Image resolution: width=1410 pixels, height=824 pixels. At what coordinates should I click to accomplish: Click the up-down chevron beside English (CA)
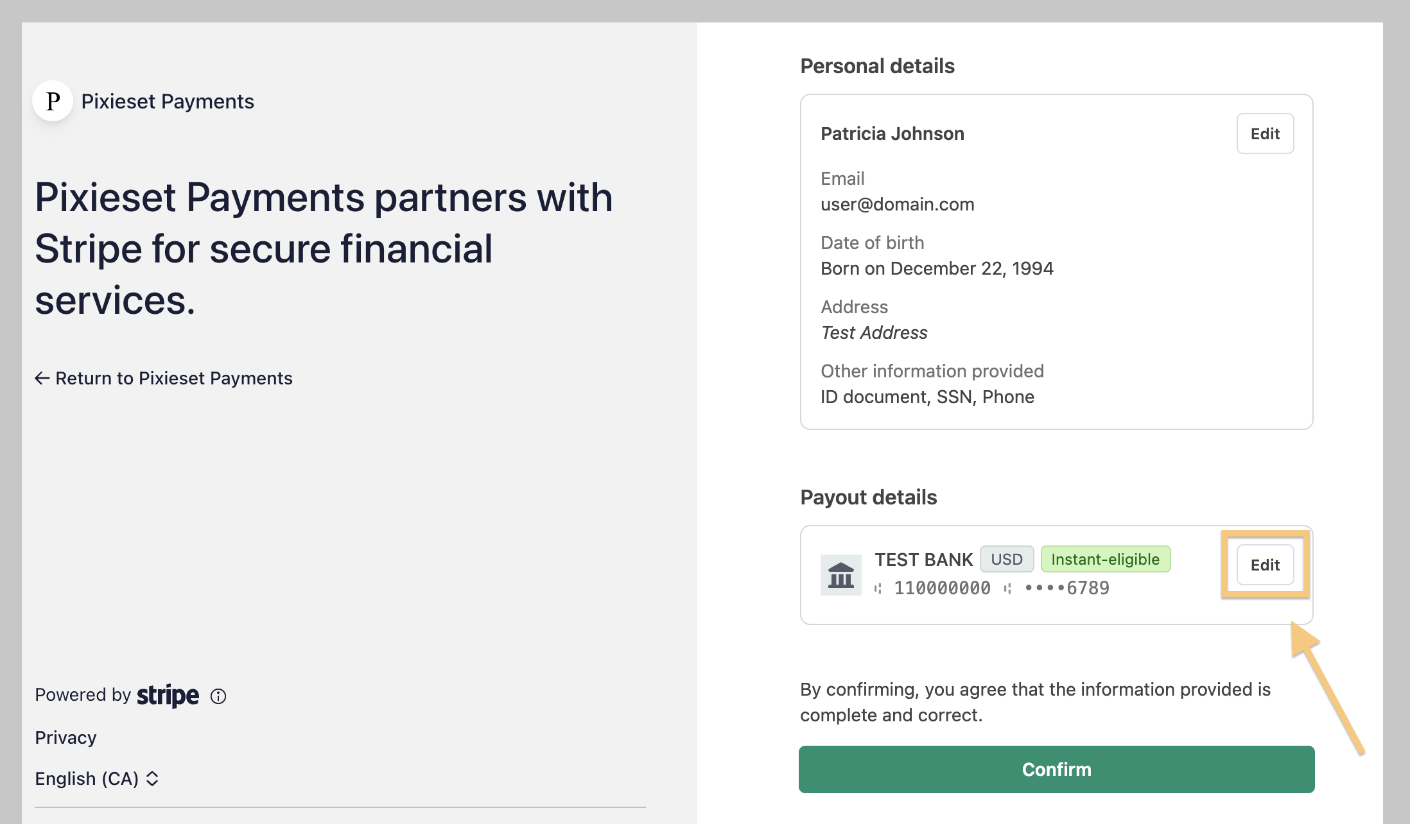click(x=152, y=778)
